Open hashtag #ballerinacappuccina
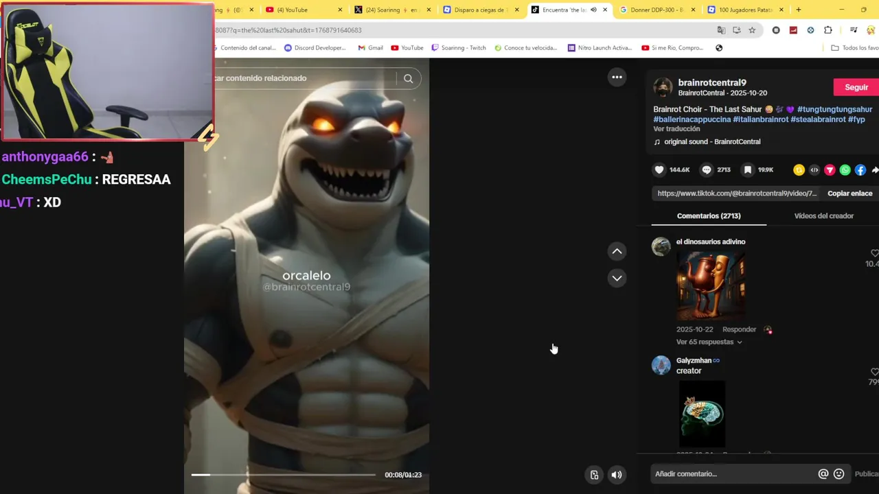This screenshot has width=879, height=494. pos(692,119)
